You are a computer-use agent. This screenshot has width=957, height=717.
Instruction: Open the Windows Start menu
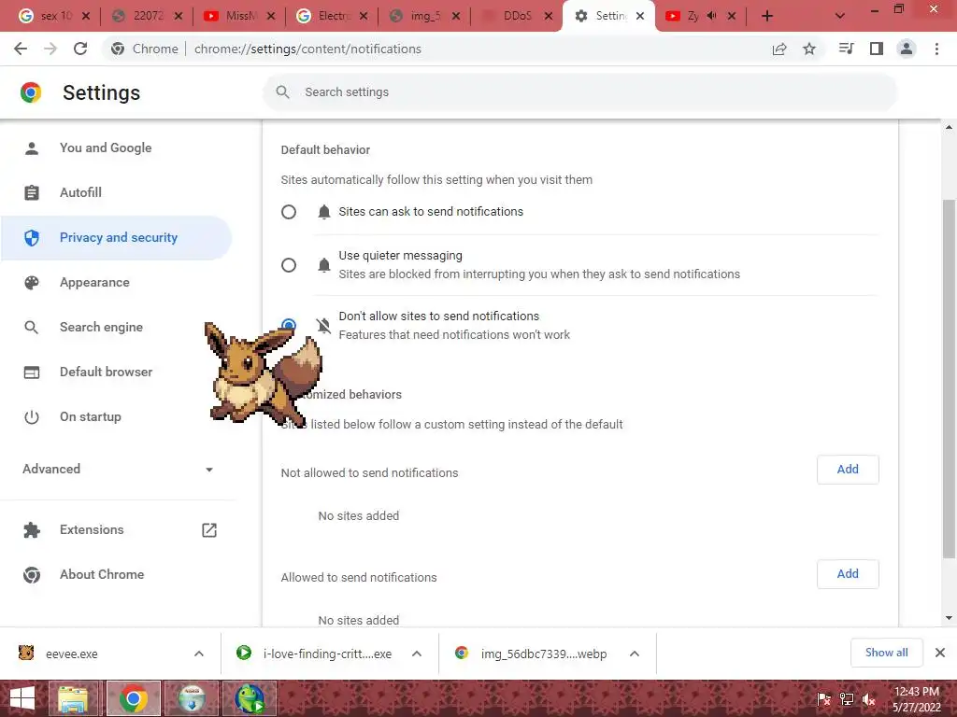[x=22, y=698]
